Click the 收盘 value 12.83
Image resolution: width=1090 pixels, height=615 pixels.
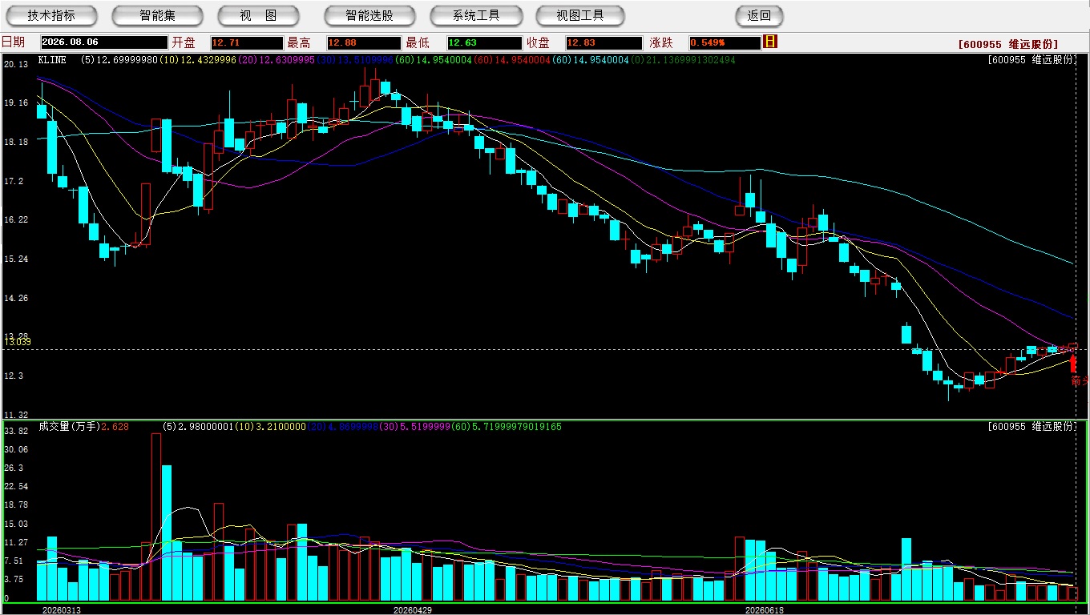pos(604,42)
